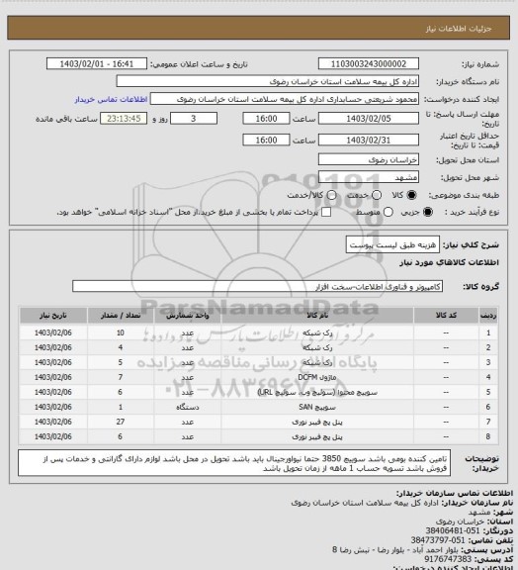Image resolution: width=518 pixels, height=570 pixels.
Task: Click the remaining days field showing 3
Action: (194, 119)
